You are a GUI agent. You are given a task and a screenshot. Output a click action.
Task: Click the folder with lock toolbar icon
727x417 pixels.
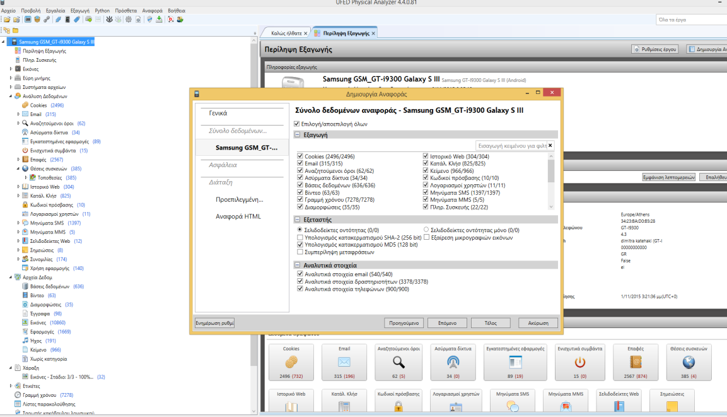16,20
